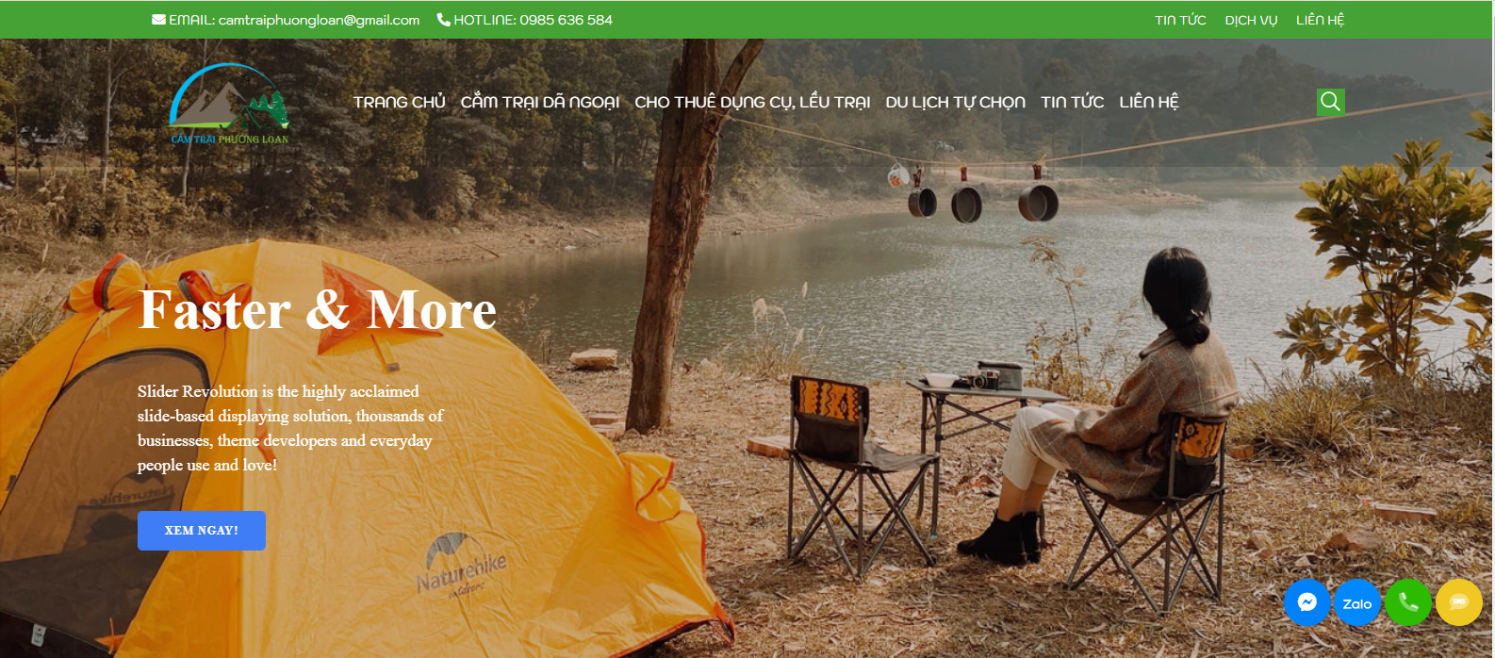Open LIÊN HỆ in main navigation

[1148, 102]
